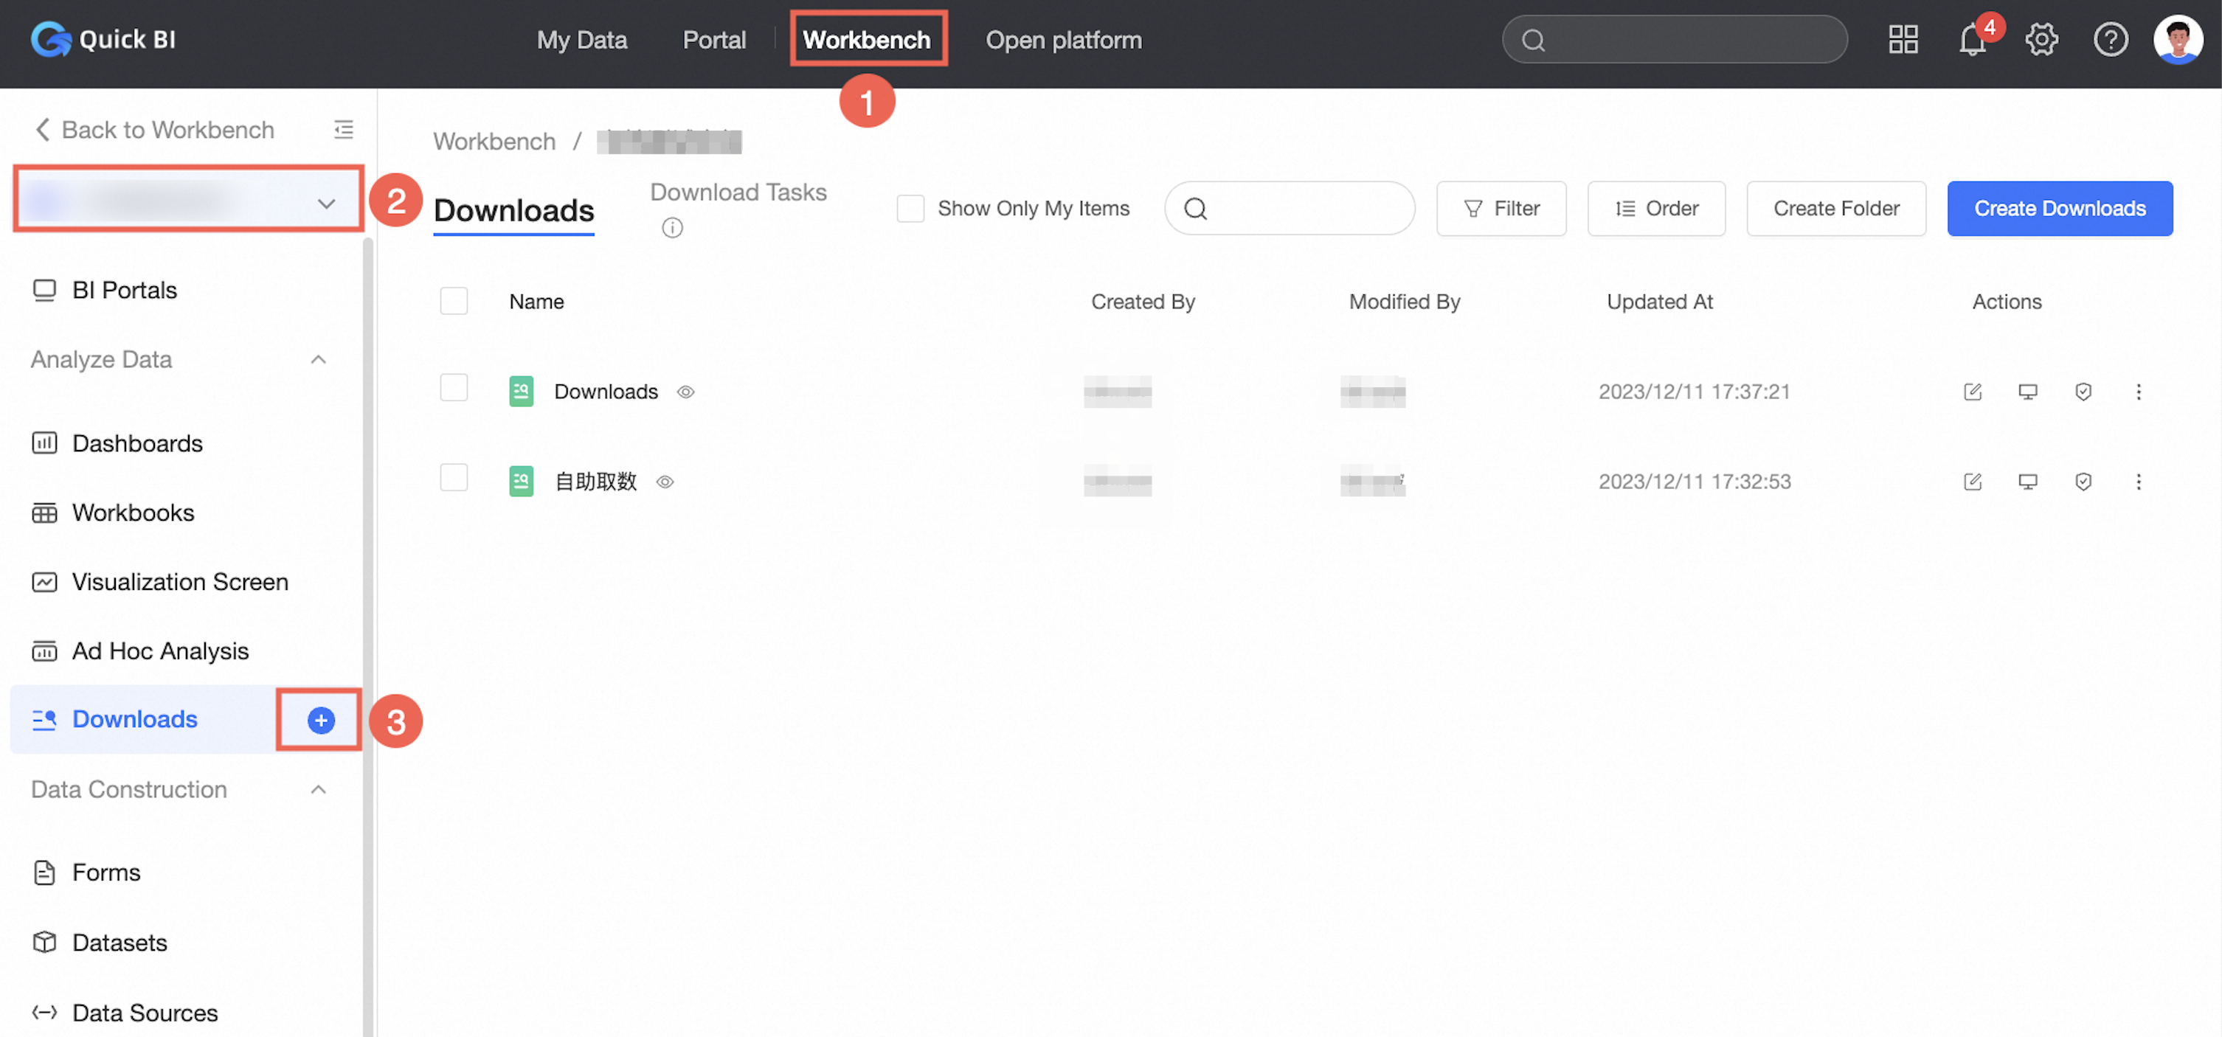Open the help question mark icon
2222x1037 pixels.
[x=2110, y=40]
